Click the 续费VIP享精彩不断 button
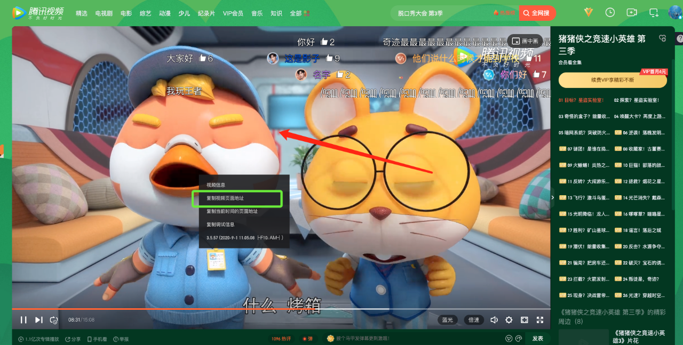This screenshot has width=683, height=345. coord(613,79)
